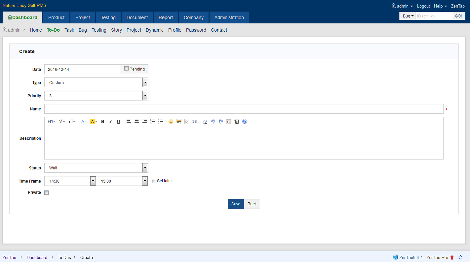Mark the to-do as Private
470x262 pixels.
(47, 193)
